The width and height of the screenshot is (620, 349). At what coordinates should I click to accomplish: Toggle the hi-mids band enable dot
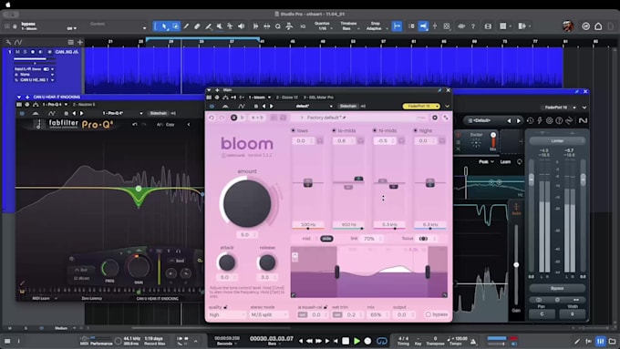tap(375, 130)
